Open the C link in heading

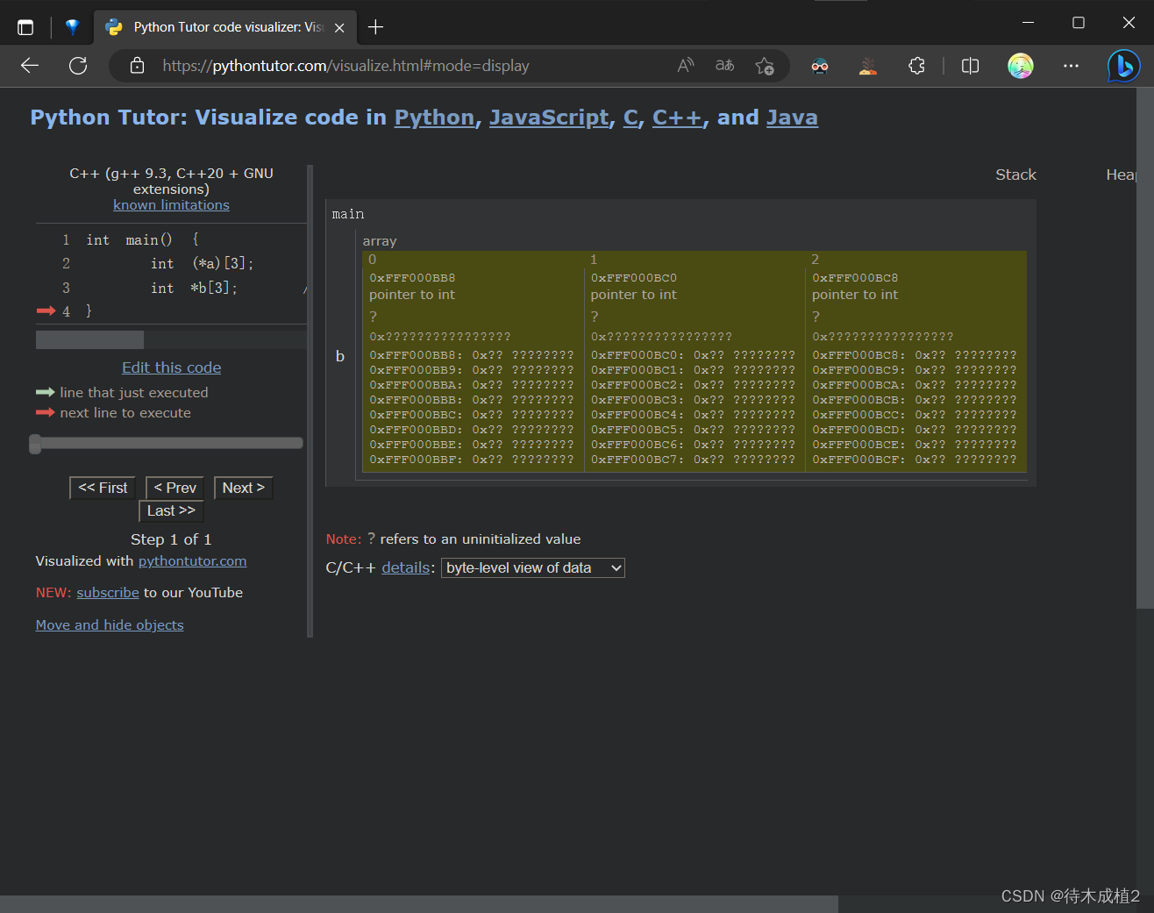[x=630, y=118]
